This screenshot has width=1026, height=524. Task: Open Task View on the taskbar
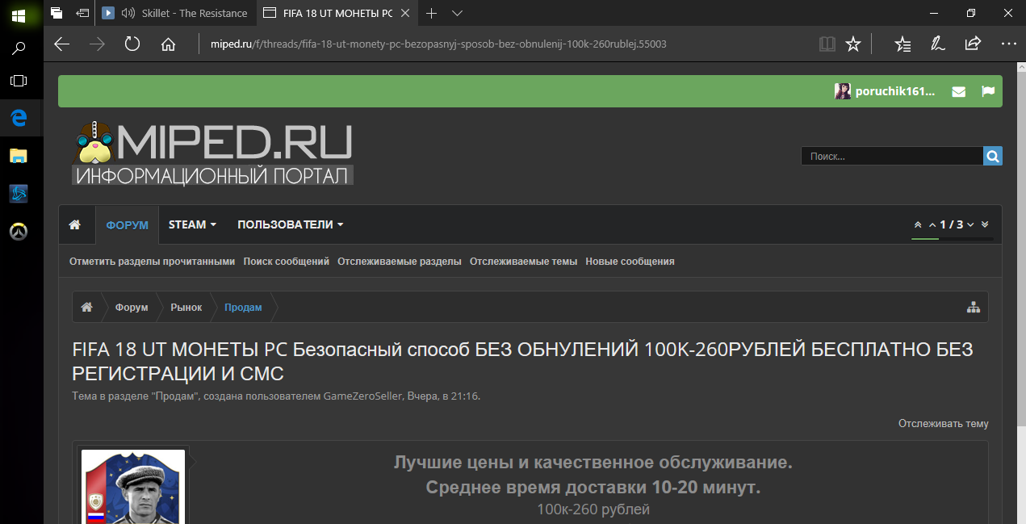coord(19,82)
